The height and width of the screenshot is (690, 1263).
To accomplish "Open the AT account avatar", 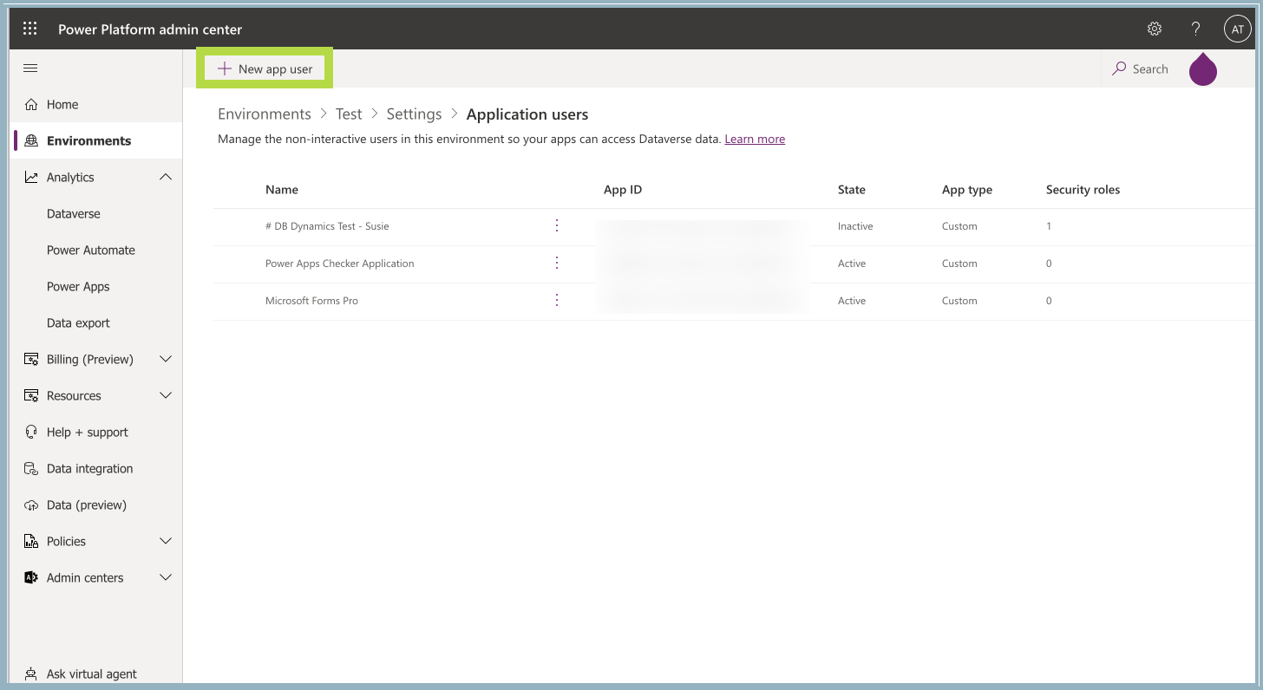I will [x=1237, y=29].
